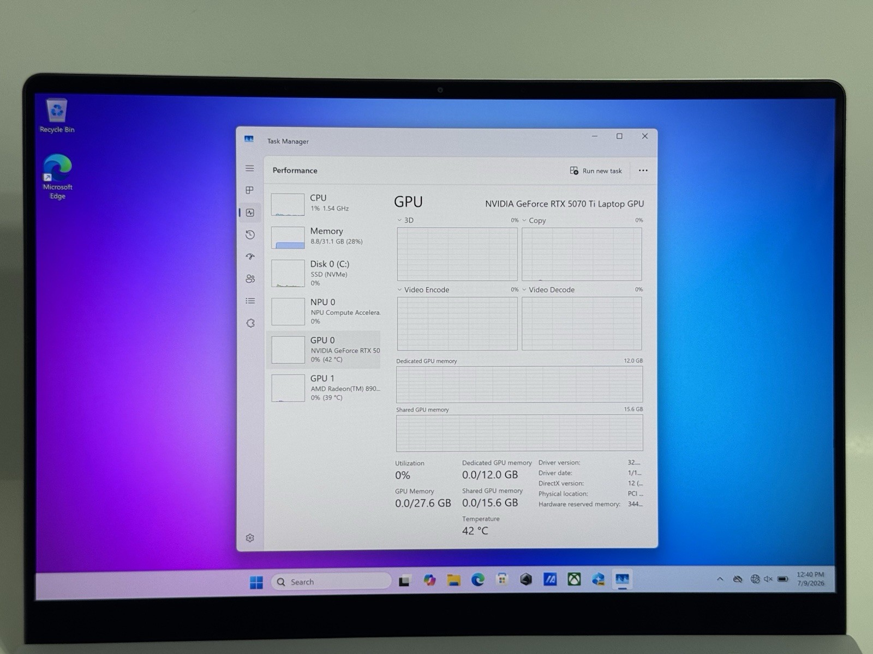Select Disk 0 (C:) performance entry
Viewport: 873px width, 654px height.
pos(325,273)
